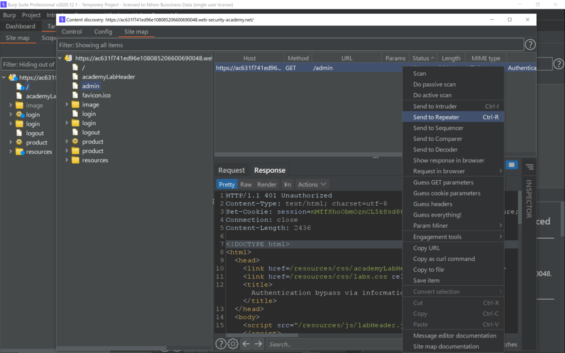Click the response Search field
565x353 pixels.
click(334, 344)
